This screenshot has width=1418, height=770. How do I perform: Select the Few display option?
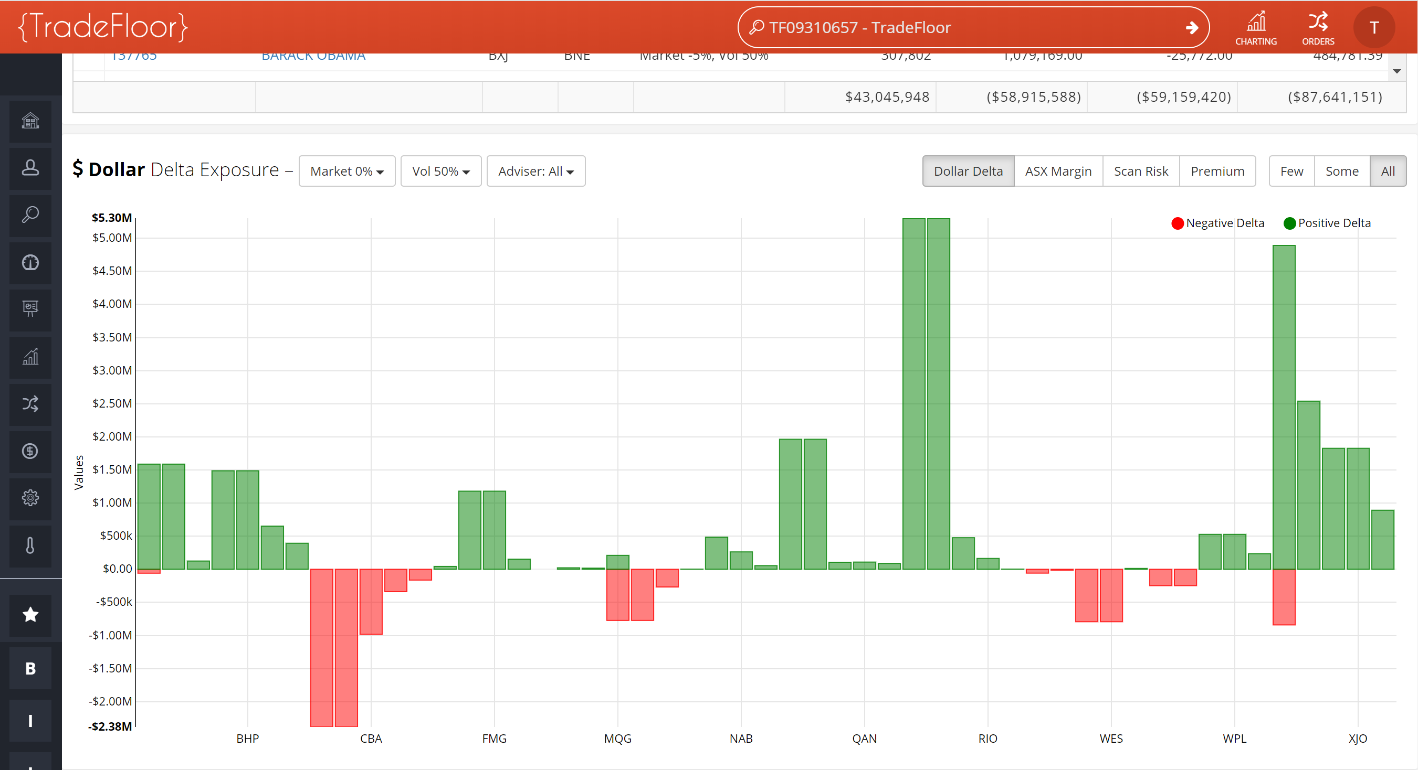1291,172
